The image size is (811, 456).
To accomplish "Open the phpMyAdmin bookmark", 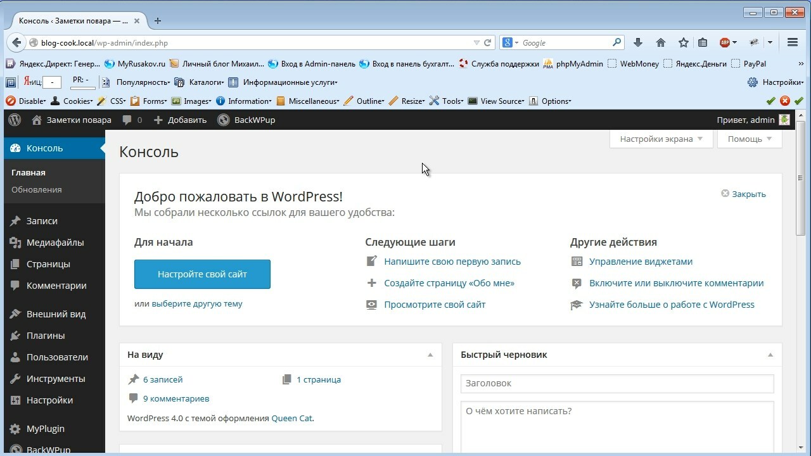I will coord(573,63).
